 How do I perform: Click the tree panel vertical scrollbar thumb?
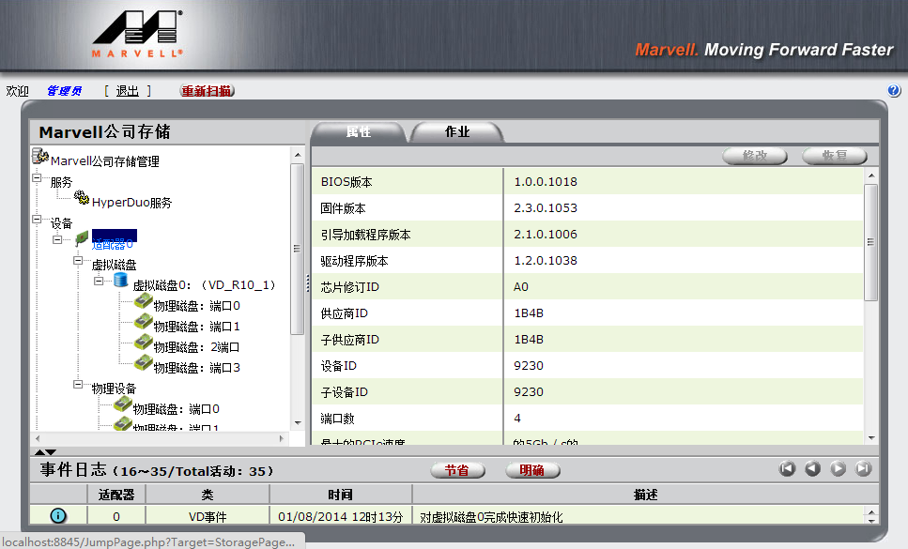[297, 249]
